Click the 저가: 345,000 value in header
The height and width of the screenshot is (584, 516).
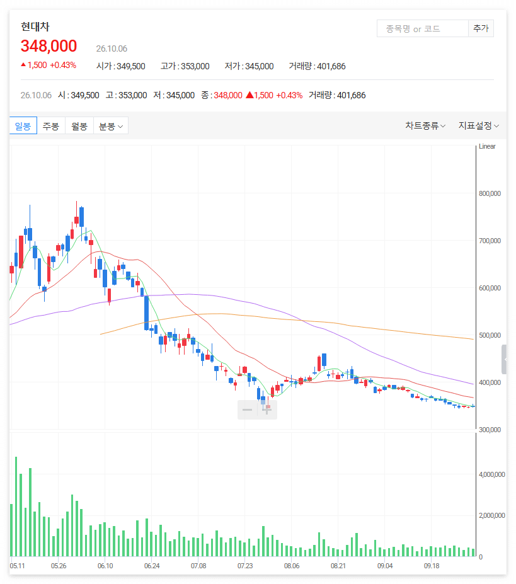point(249,66)
